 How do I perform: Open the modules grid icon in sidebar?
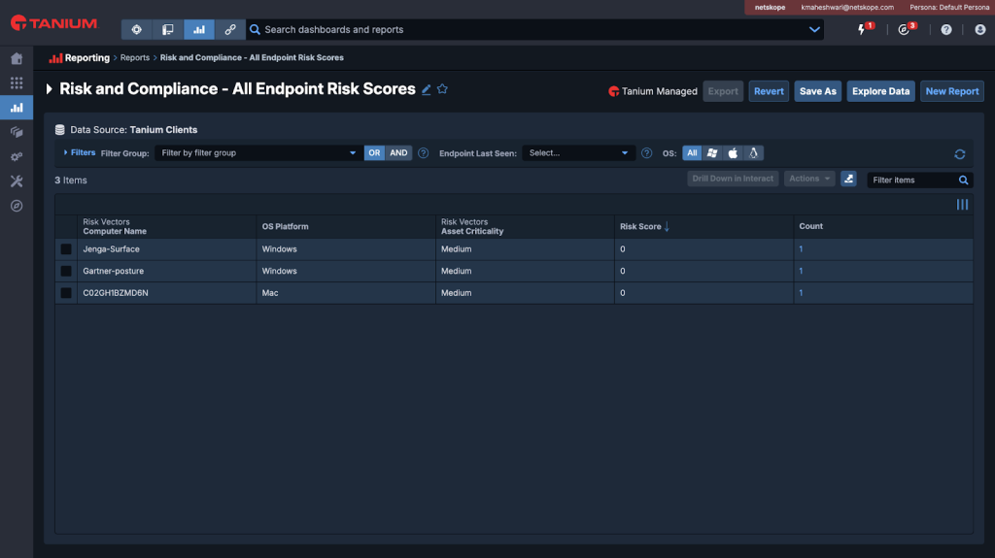point(17,83)
